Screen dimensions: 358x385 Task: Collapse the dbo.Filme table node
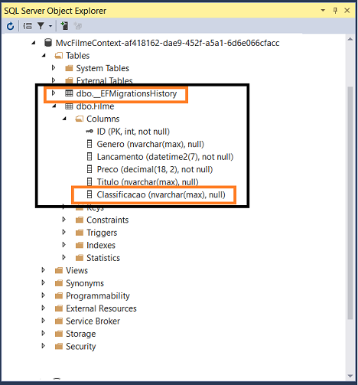54,106
